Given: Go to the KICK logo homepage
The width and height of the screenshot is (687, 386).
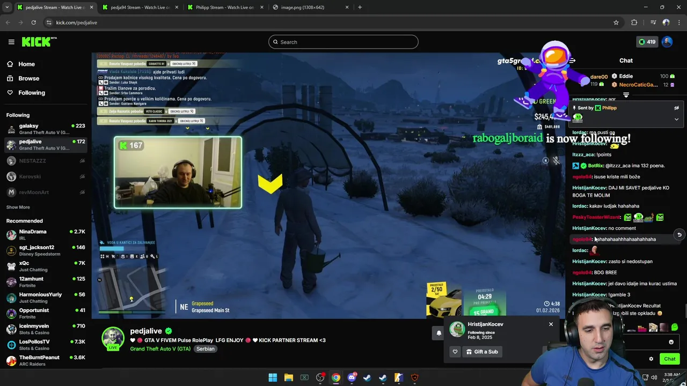Looking at the screenshot, I should click(39, 42).
